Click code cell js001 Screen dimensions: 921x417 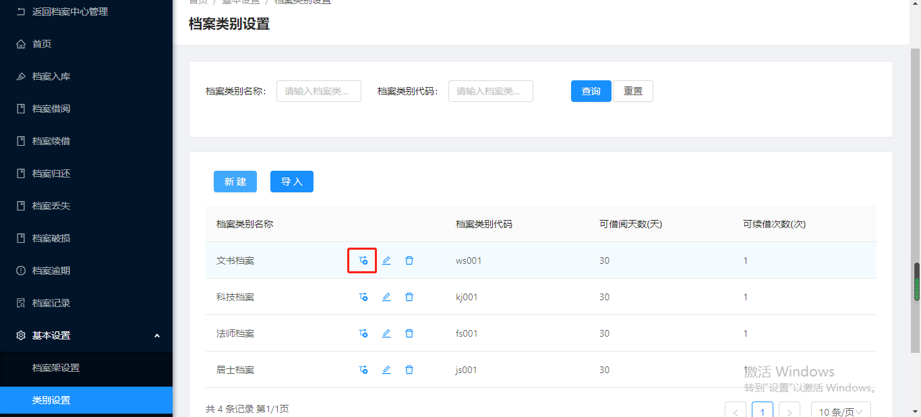[x=467, y=370]
